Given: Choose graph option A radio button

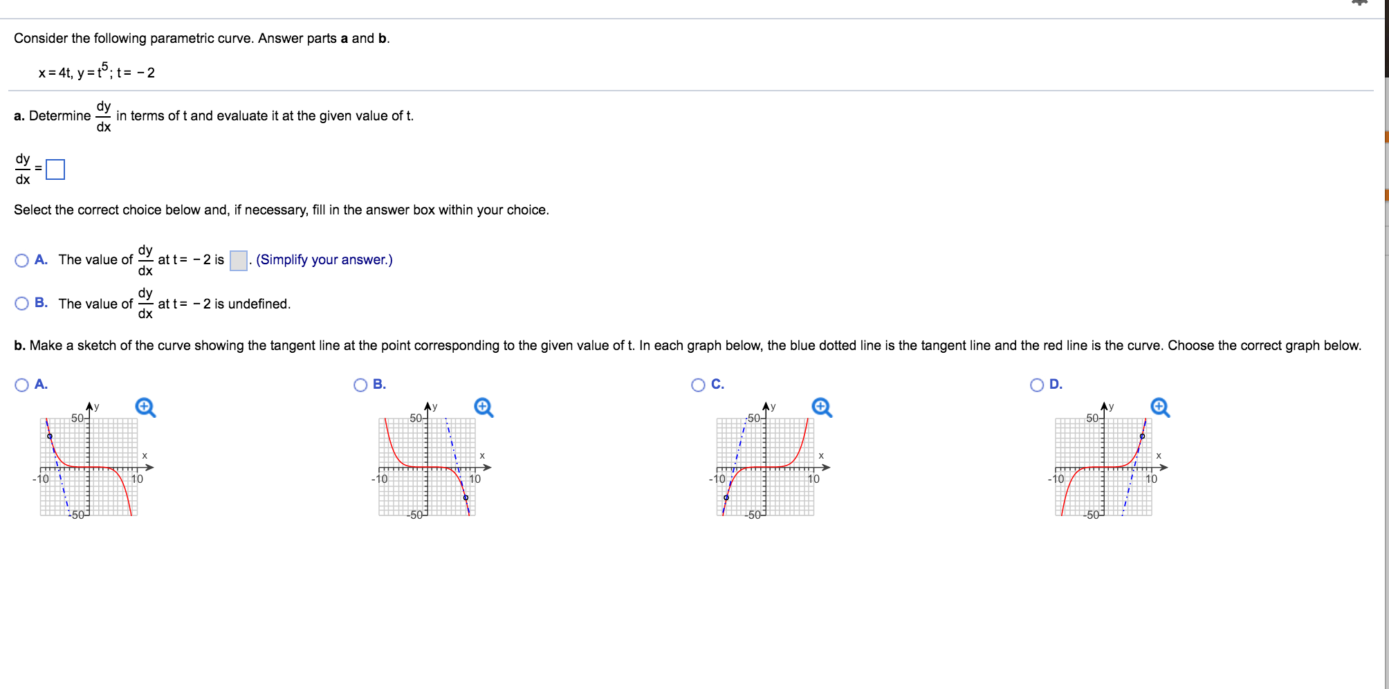Looking at the screenshot, I should coord(22,385).
